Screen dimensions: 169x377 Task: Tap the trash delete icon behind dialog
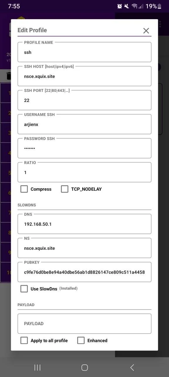[x=9, y=76]
